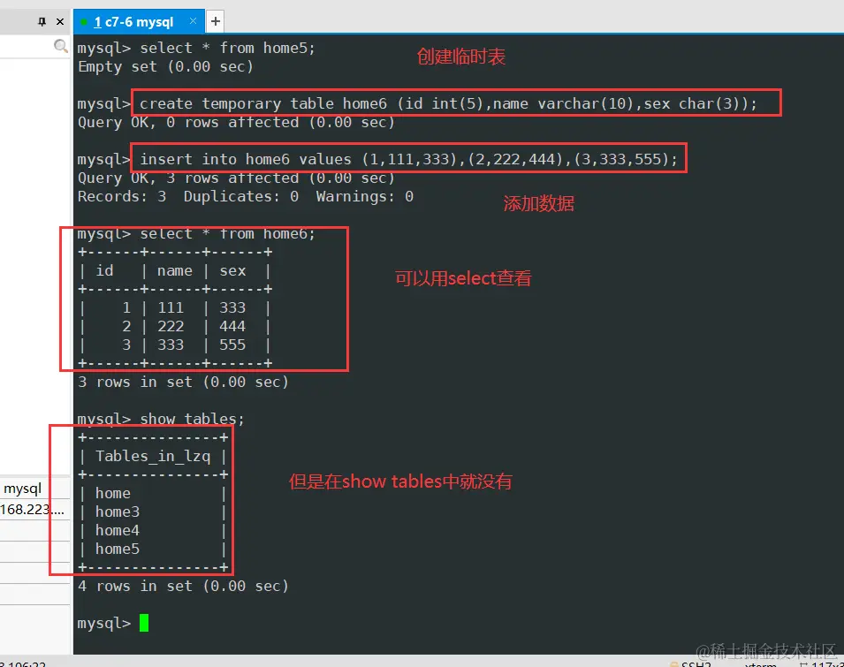
Task: Click the 'select * from home5;' command
Action: pyautogui.click(x=228, y=48)
